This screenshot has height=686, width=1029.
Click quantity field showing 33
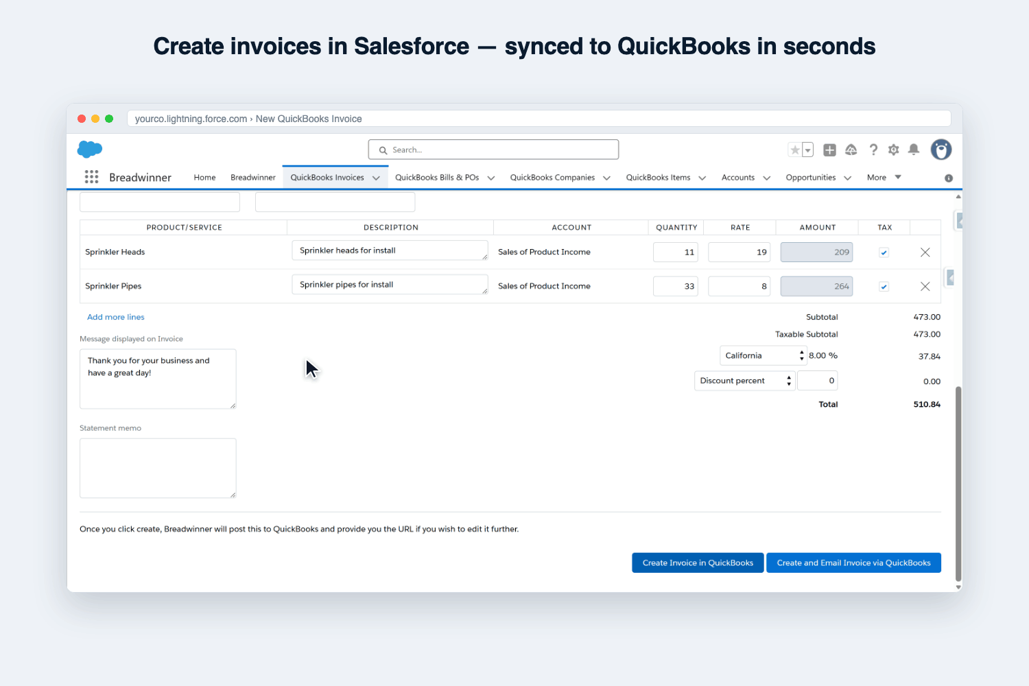pyautogui.click(x=676, y=287)
